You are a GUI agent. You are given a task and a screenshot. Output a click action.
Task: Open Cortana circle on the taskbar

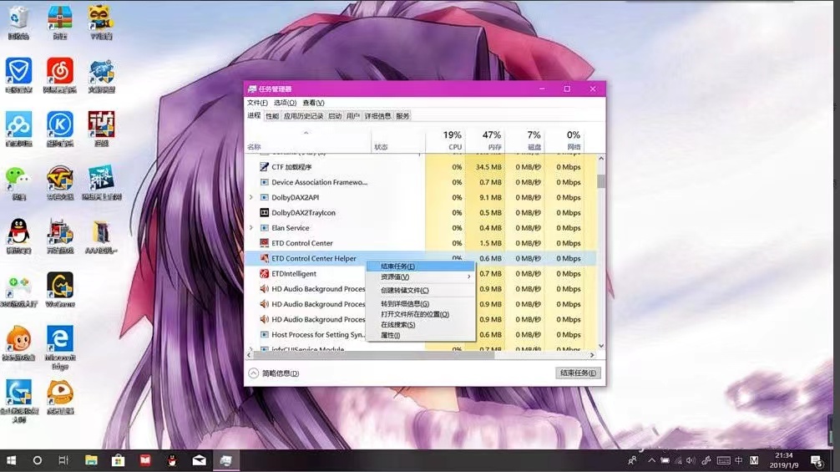tap(37, 460)
